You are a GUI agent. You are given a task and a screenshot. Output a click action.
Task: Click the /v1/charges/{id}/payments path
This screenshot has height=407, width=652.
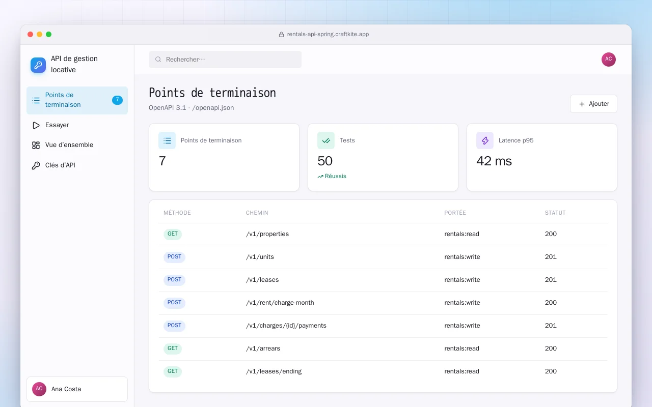click(x=286, y=326)
